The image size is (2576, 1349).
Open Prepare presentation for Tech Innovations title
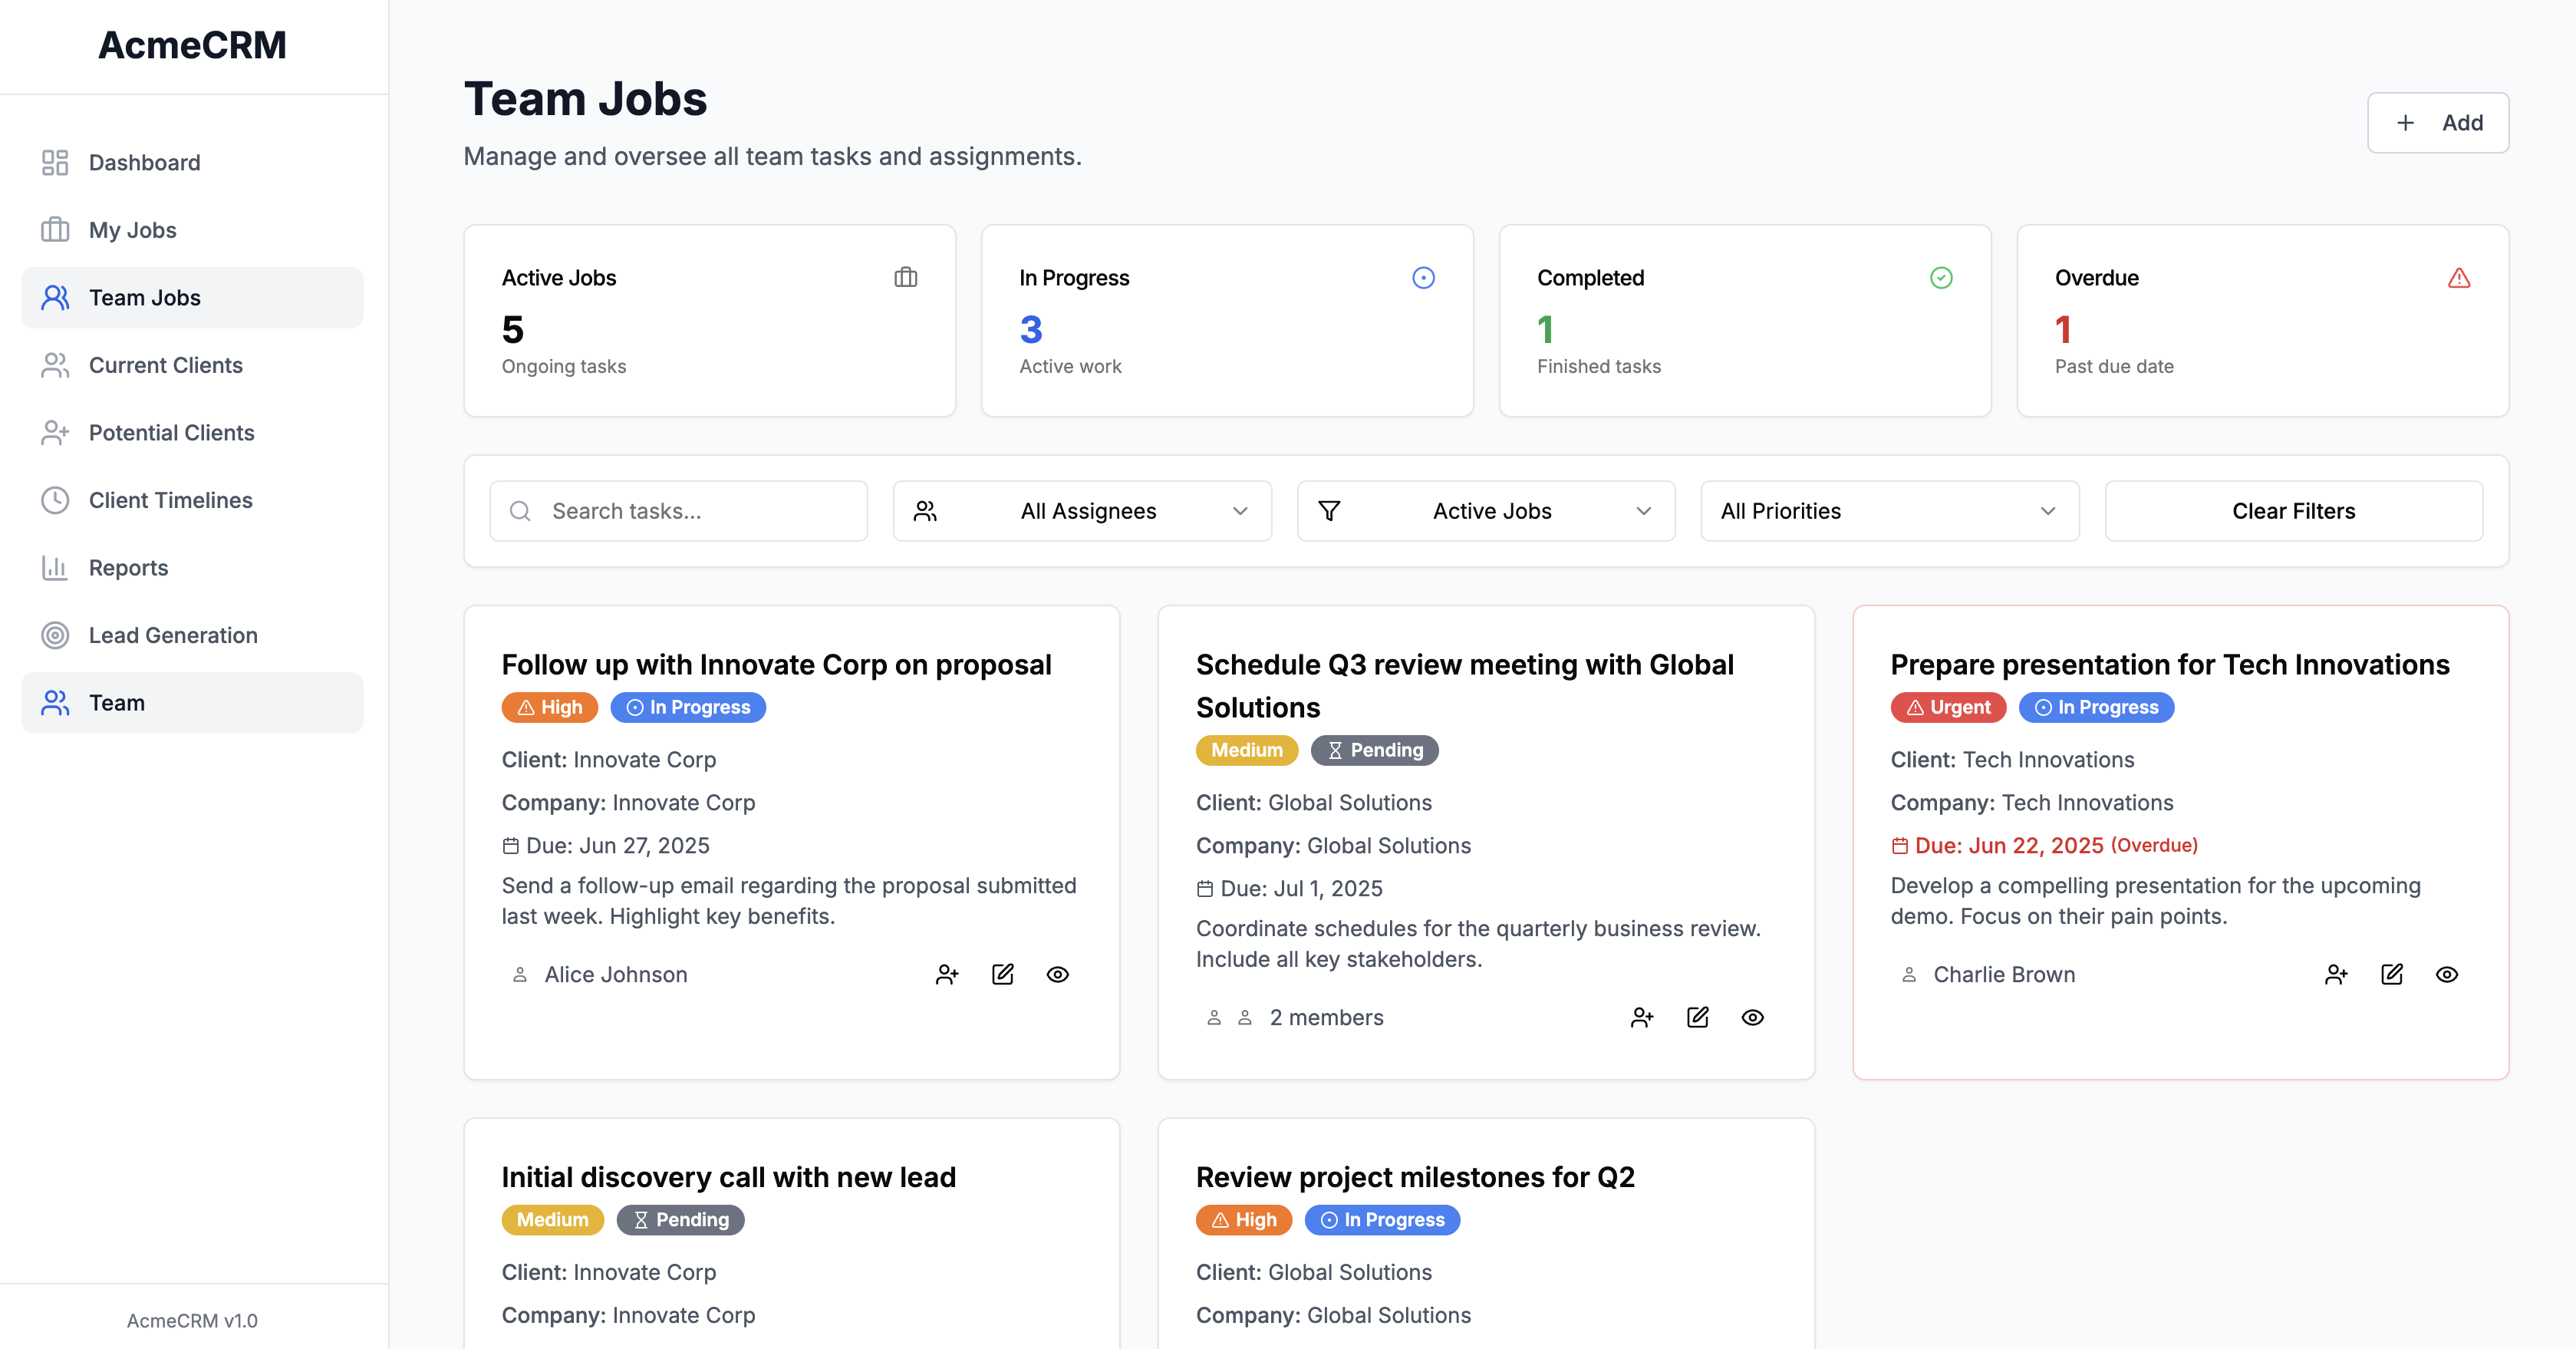[x=2169, y=664]
